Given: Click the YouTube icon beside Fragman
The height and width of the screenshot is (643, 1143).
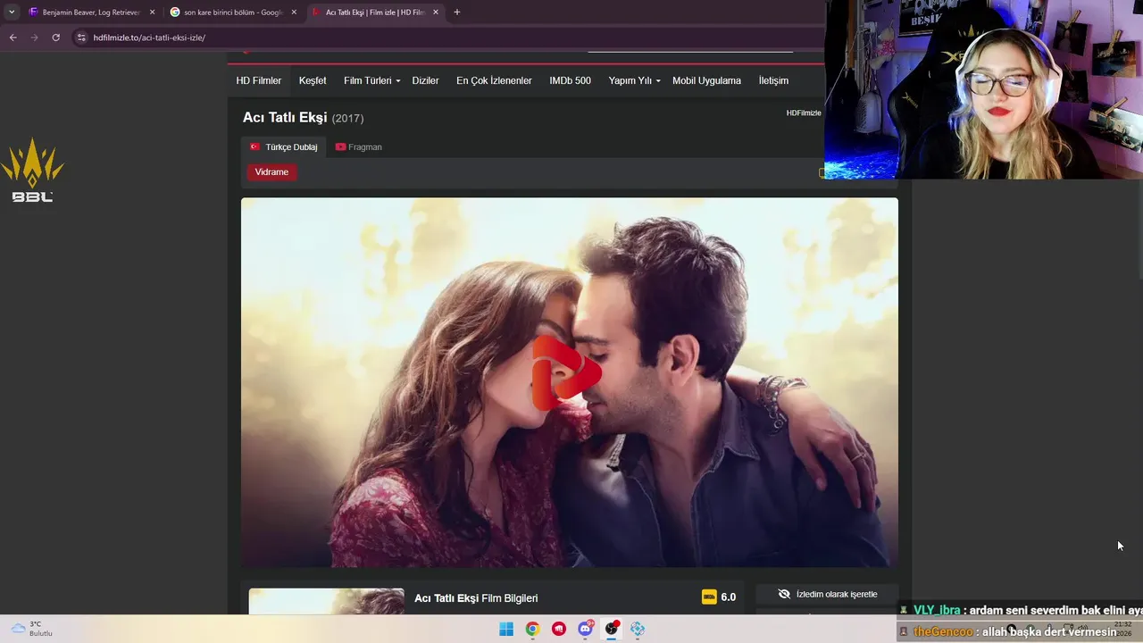Looking at the screenshot, I should 340,146.
